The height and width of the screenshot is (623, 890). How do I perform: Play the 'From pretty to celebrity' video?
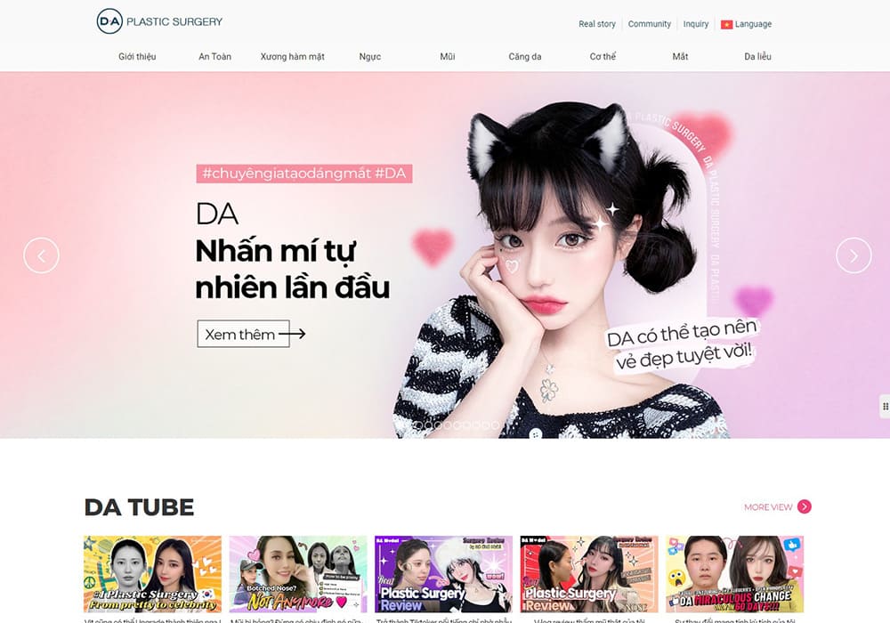[x=152, y=574]
